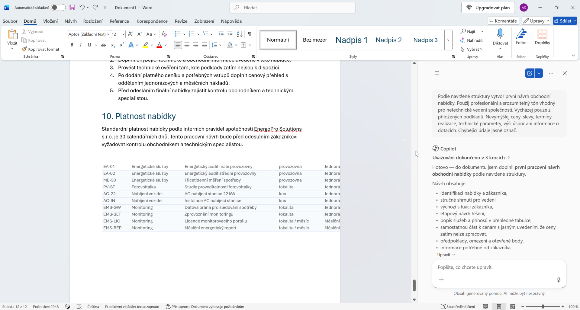The width and height of the screenshot is (580, 310).
Task: Adjust the zoom slider
Action: click(543, 306)
